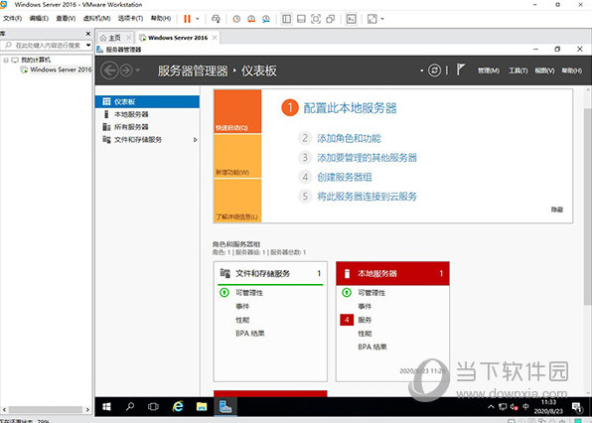Viewport: 592px width, 423px height.
Task: Select 所有服务器 in the navigation pane
Action: pos(147,127)
